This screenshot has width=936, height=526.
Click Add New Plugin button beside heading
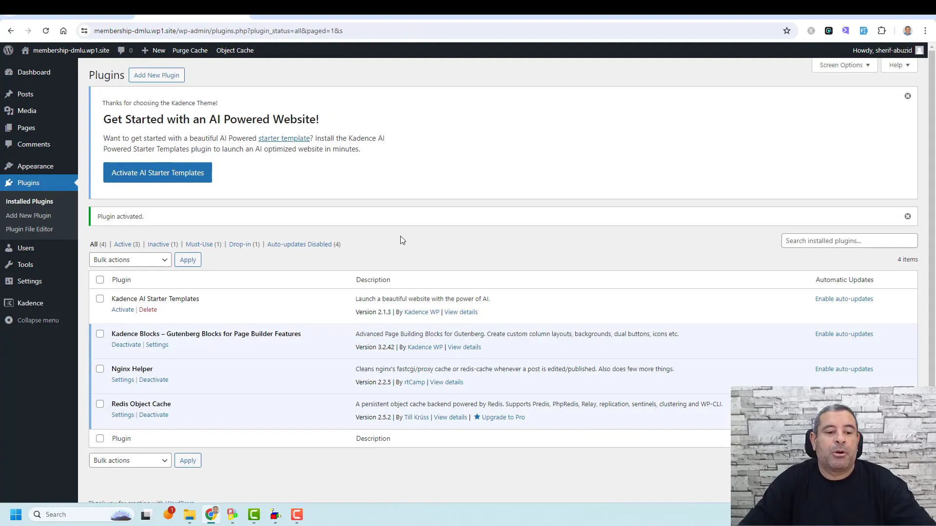point(156,75)
